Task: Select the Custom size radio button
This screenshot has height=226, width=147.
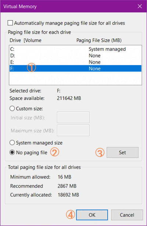Action: coord(12,108)
